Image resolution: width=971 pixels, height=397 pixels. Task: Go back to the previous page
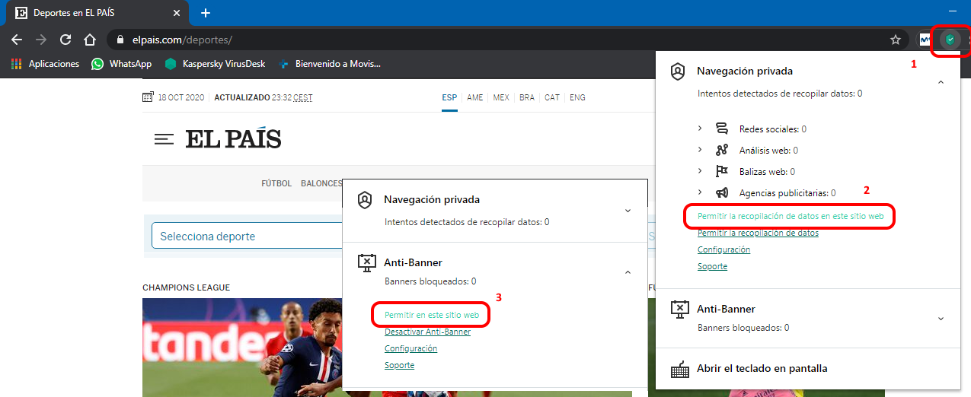point(17,40)
